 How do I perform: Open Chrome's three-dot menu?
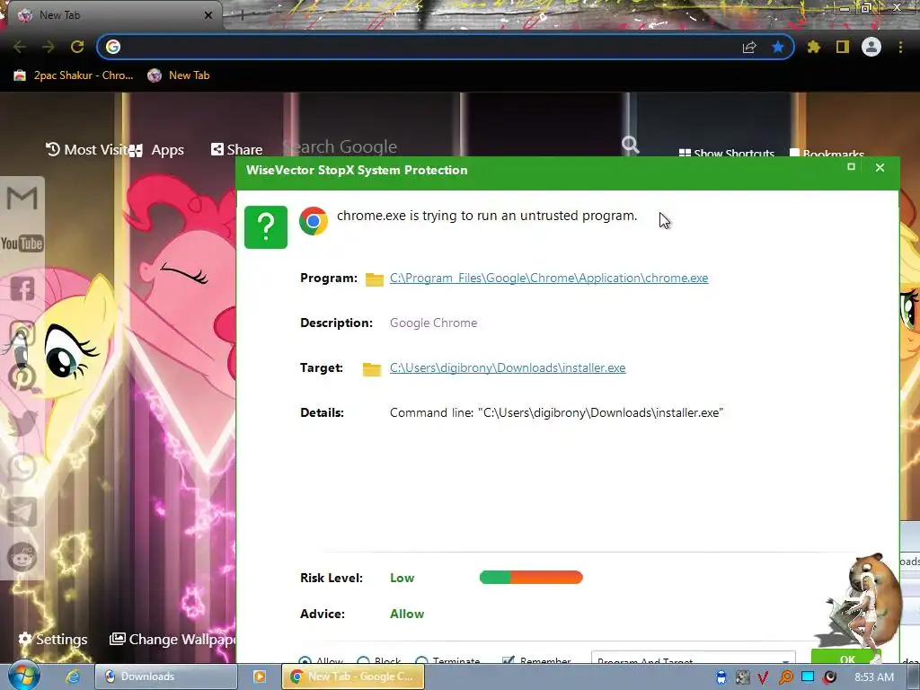[x=900, y=47]
